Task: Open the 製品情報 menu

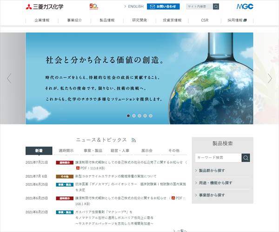Action: pos(107,20)
